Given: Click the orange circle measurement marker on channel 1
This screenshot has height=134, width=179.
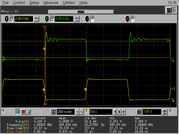Looking at the screenshot, I should pos(85,89).
